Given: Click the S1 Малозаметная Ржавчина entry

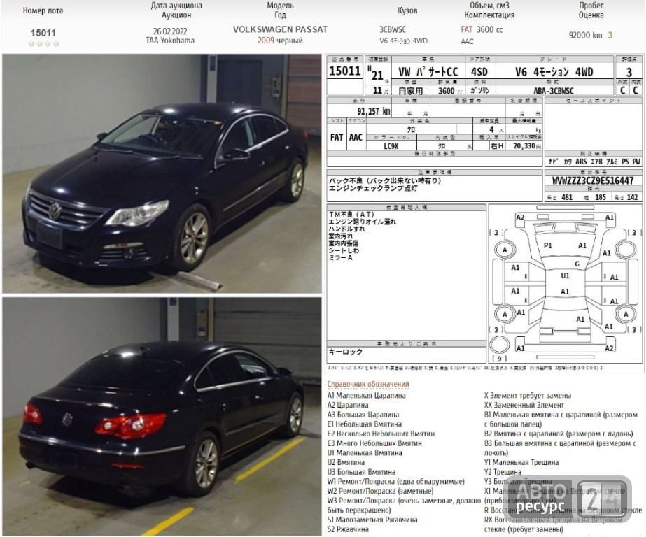Looking at the screenshot, I should pyautogui.click(x=372, y=520).
